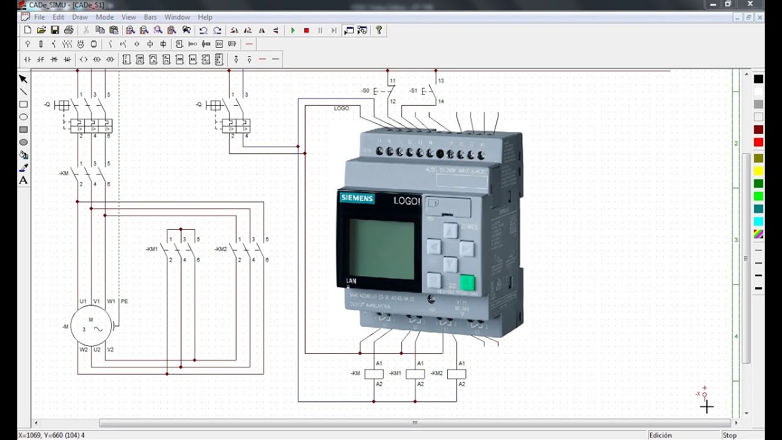Open the multicolor custom color swatch

click(758, 234)
